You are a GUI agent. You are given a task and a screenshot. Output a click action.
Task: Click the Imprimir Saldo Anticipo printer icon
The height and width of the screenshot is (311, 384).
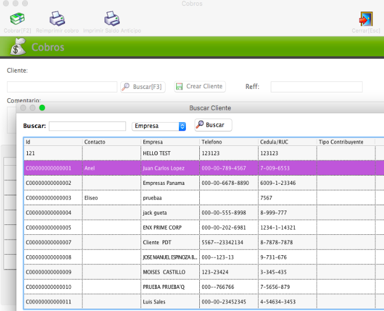pyautogui.click(x=112, y=19)
